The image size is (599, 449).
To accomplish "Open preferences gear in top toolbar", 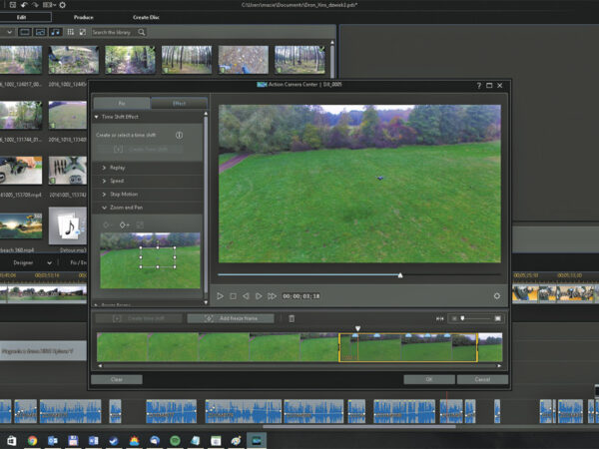I will [63, 5].
